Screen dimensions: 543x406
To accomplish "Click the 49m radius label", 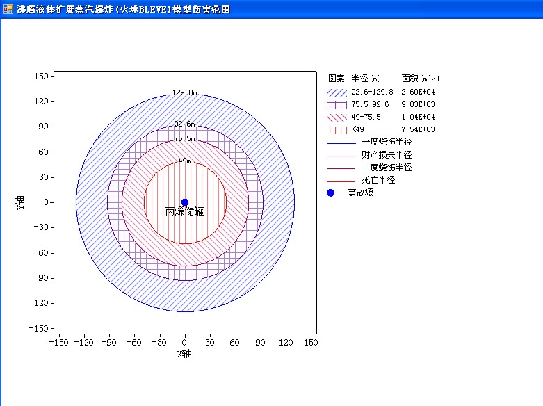I will pos(184,161).
